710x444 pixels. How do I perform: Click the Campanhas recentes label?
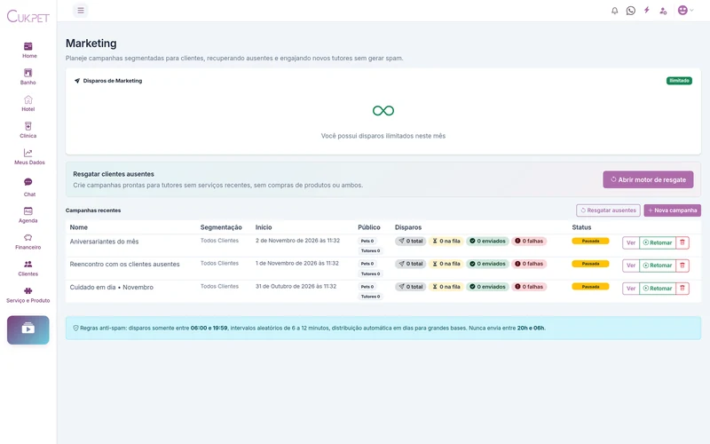click(93, 210)
